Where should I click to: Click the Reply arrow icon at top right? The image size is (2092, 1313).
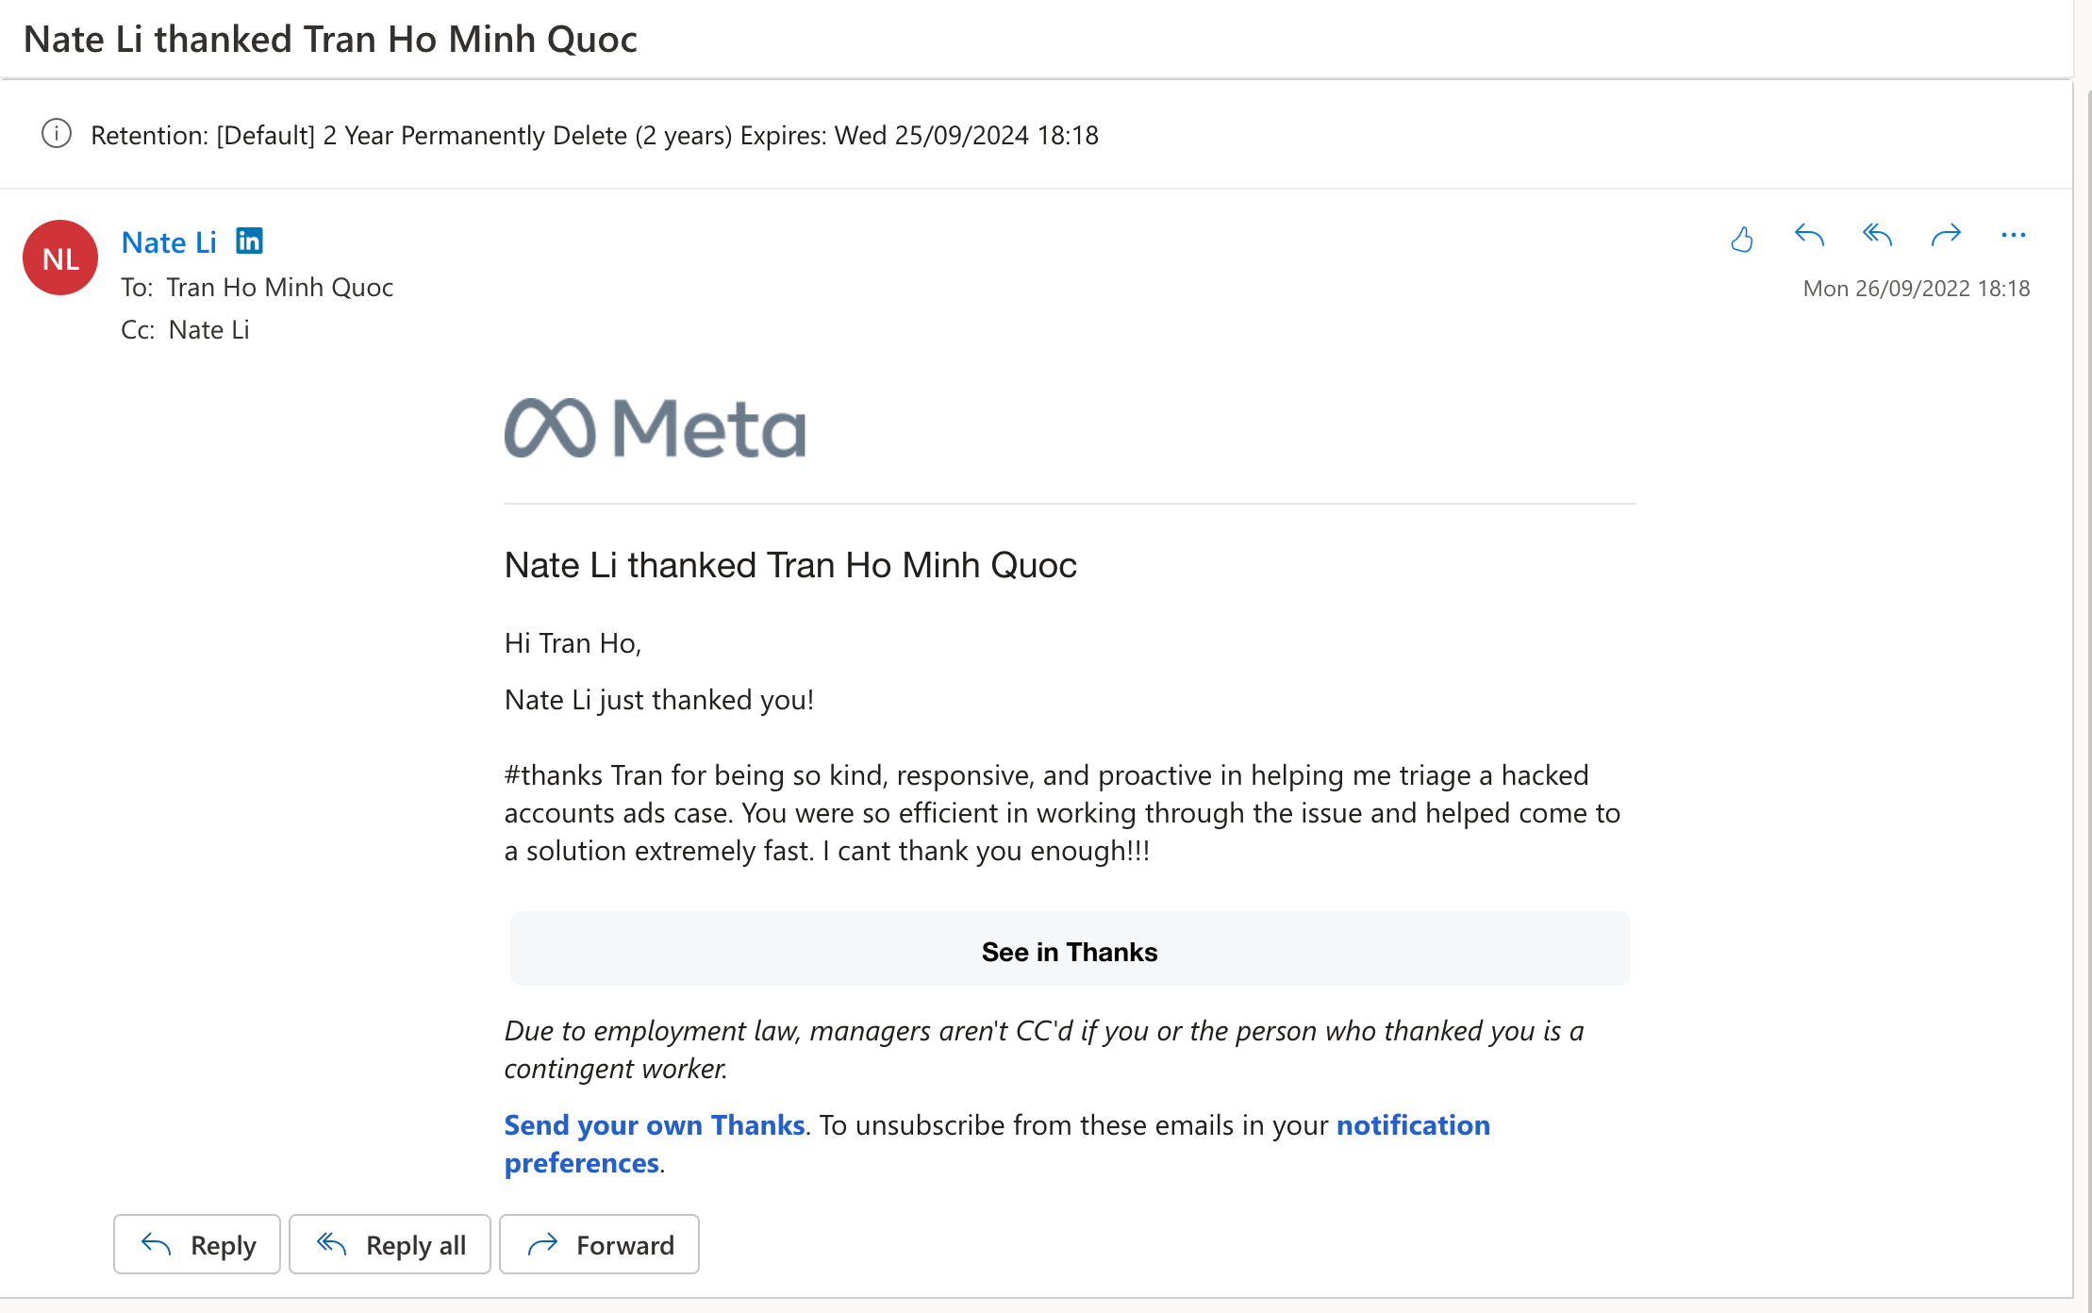(x=1809, y=237)
